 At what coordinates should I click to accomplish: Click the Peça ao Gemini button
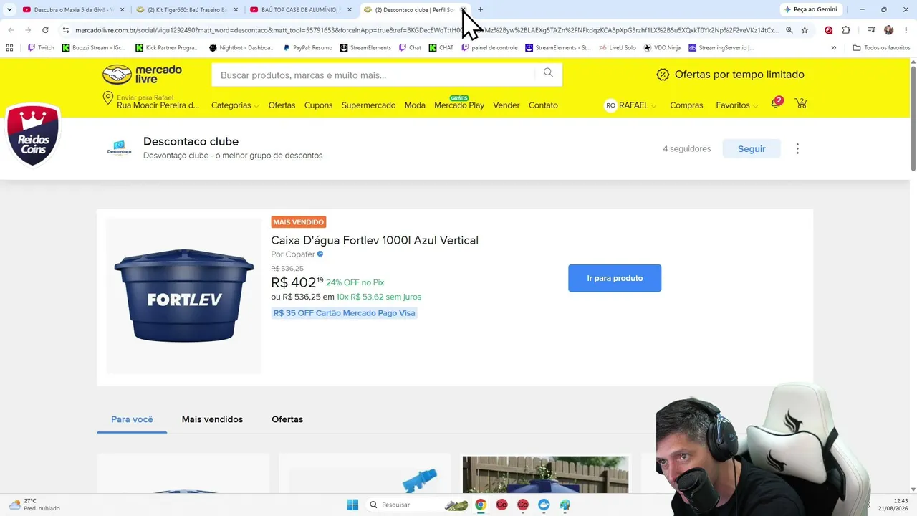pos(811,10)
